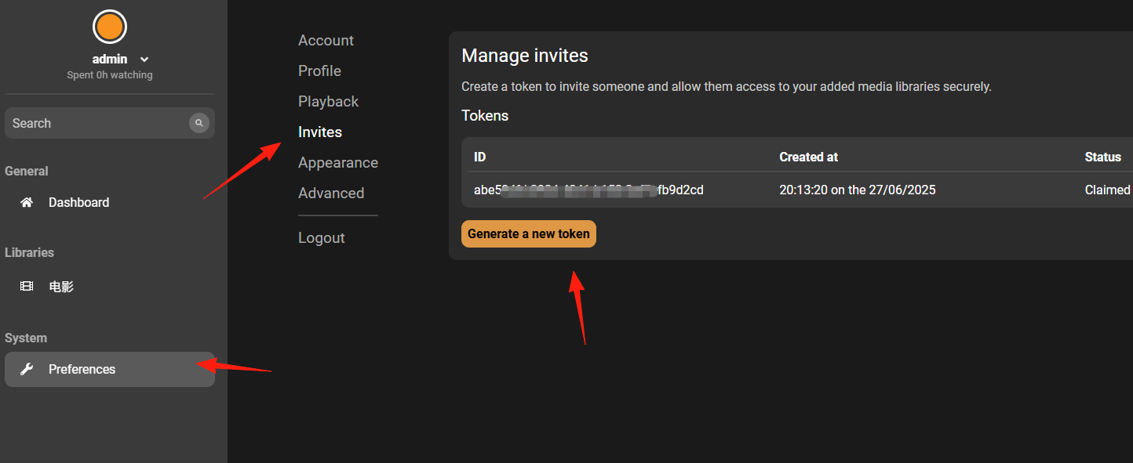Screen dimensions: 1133x463
Task: Click the Tokens section heading
Action: pos(485,116)
